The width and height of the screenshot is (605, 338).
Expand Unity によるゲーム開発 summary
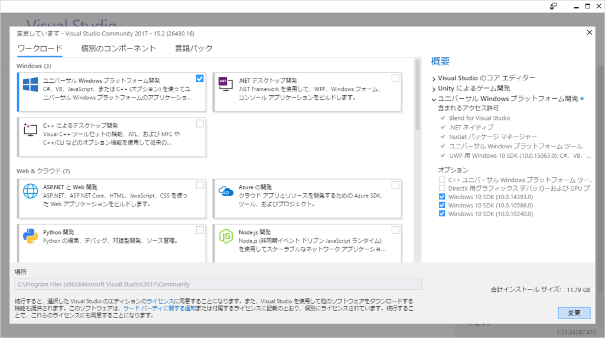click(x=434, y=89)
